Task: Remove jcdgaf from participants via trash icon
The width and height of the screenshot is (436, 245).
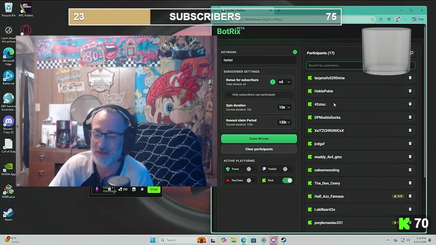Action: point(410,144)
